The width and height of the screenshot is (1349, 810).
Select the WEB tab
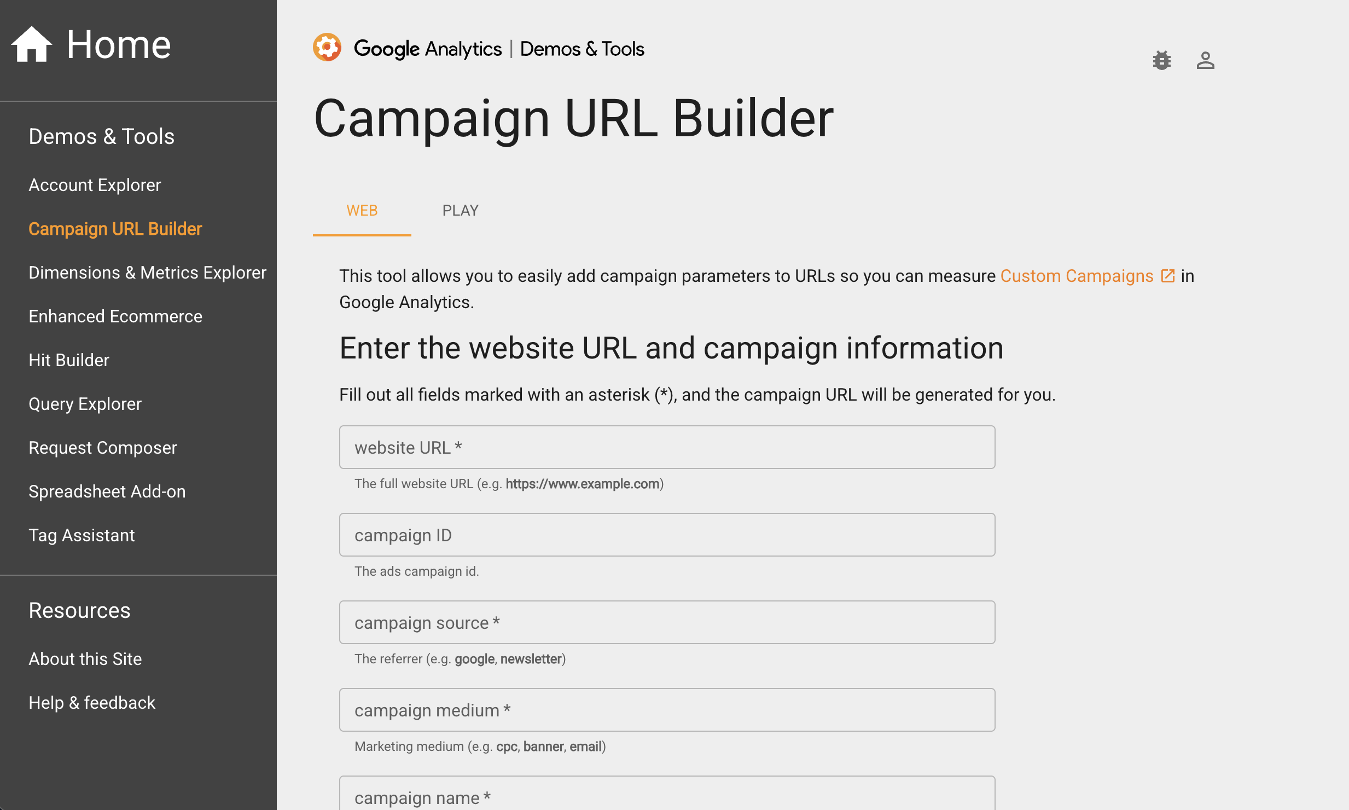pyautogui.click(x=362, y=211)
